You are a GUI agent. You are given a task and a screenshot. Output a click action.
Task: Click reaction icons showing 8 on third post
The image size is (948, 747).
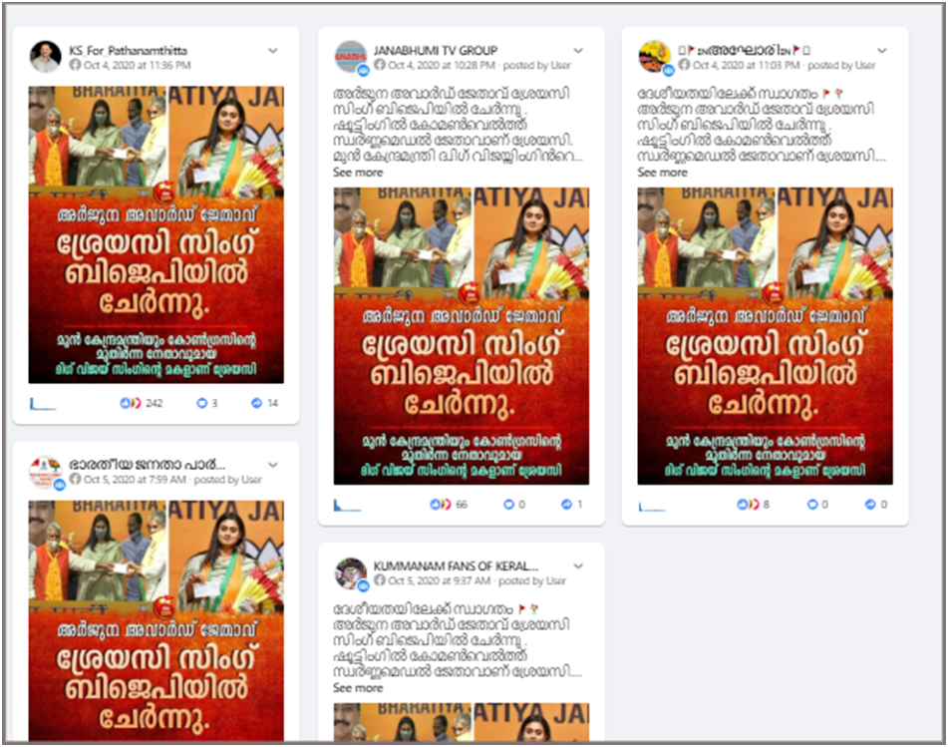(748, 504)
